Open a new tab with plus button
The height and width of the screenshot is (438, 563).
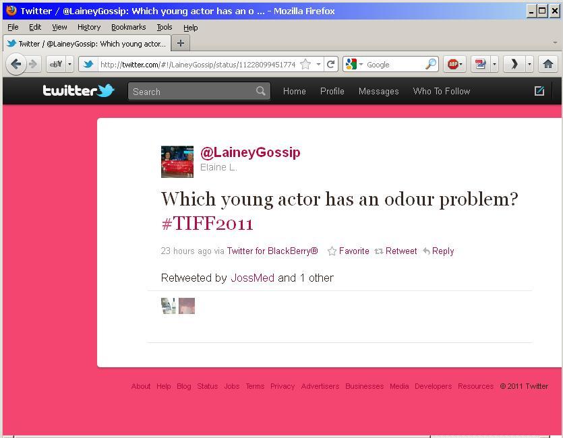pyautogui.click(x=181, y=43)
